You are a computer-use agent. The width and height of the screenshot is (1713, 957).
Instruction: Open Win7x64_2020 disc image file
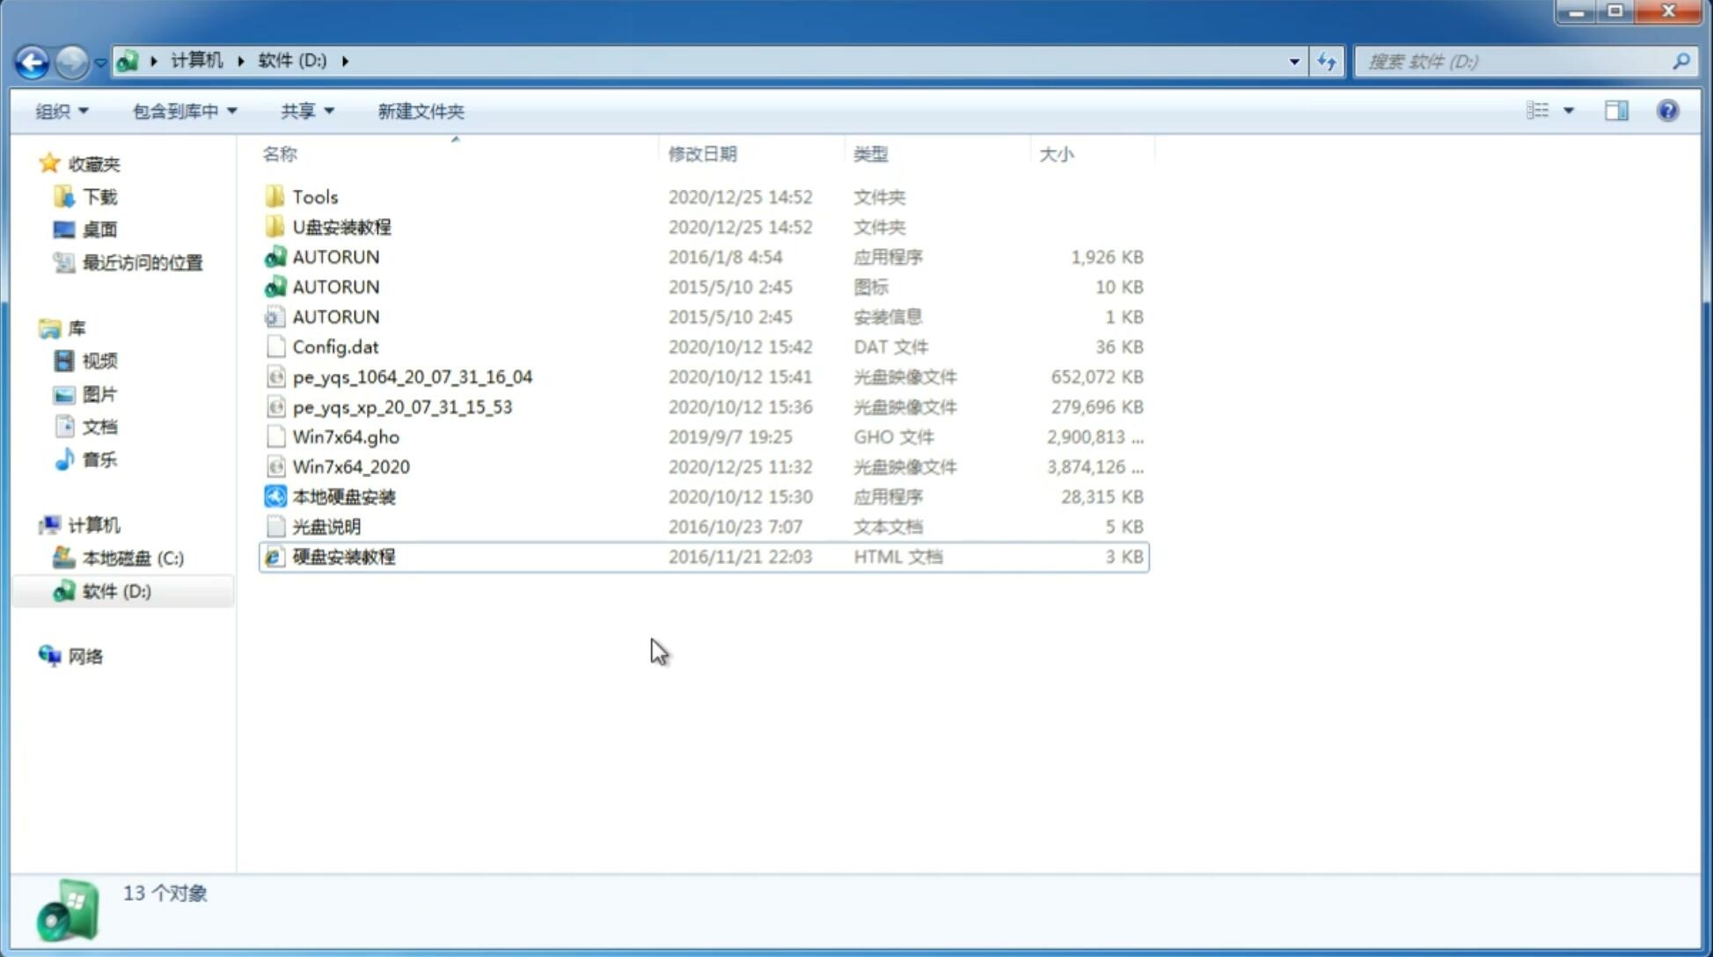pos(350,465)
